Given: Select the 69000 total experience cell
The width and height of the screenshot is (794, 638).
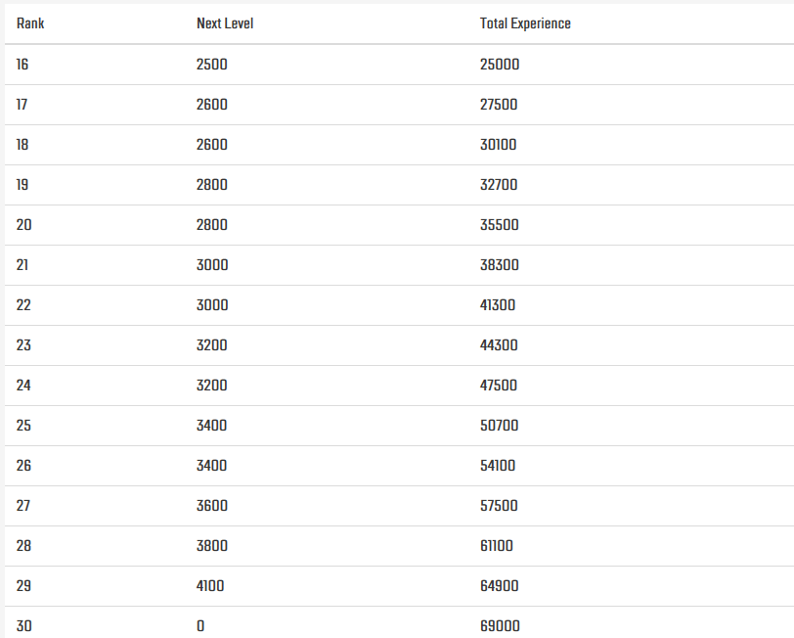Looking at the screenshot, I should (500, 626).
